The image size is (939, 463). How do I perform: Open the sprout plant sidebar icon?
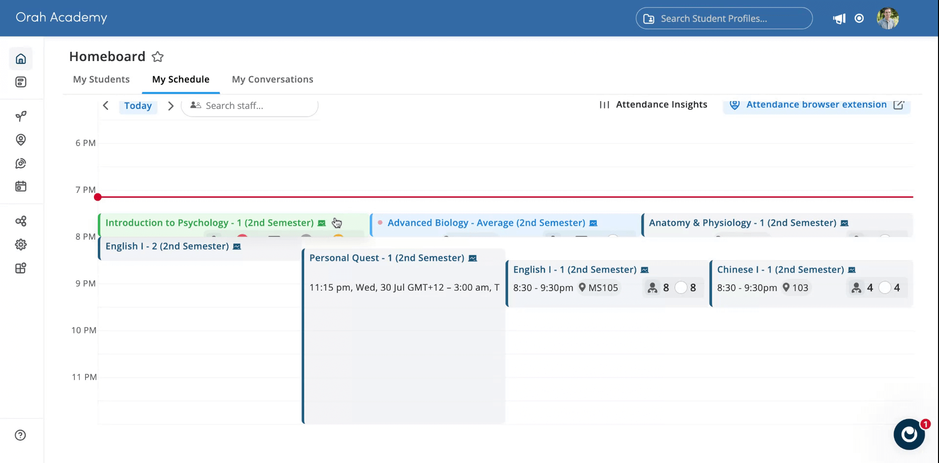pyautogui.click(x=21, y=116)
